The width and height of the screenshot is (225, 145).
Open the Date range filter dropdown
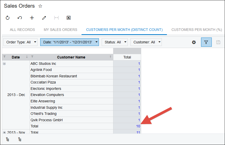point(69,42)
